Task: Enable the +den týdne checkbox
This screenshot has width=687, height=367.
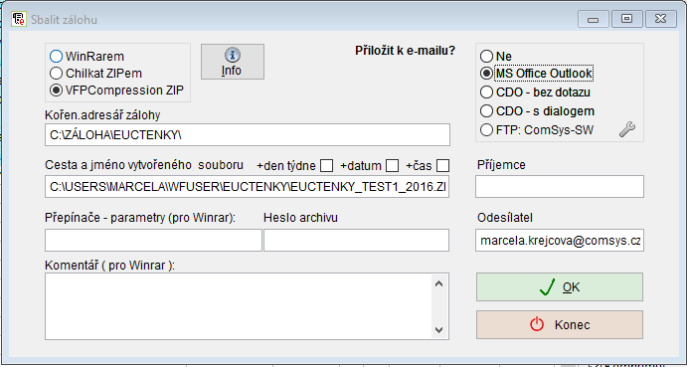Action: (326, 166)
